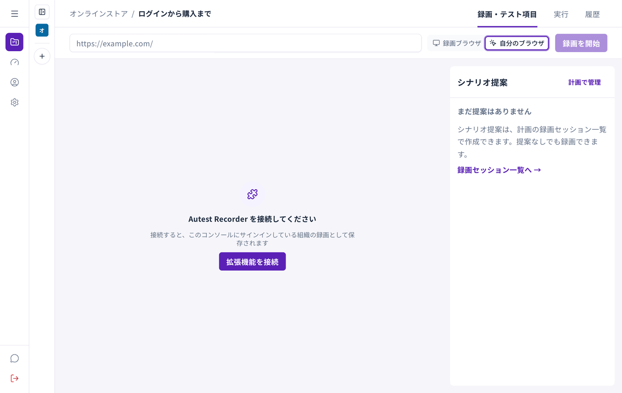Follow the 録画セッション一覧へ link

click(x=499, y=170)
